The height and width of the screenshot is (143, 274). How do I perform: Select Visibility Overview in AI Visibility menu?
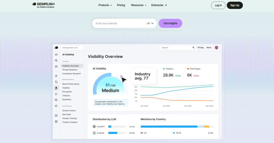(x=72, y=66)
